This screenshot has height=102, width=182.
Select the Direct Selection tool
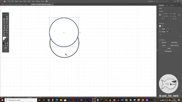[x=7, y=17]
